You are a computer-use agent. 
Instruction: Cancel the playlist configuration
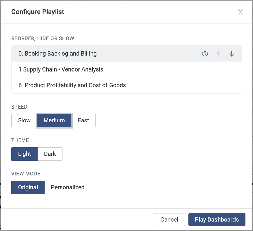tap(169, 220)
